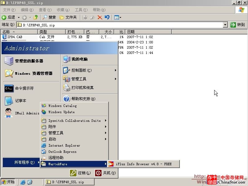Sort by the Type (类型) column header
This screenshot has height=186, width=248.
[x=51, y=32]
